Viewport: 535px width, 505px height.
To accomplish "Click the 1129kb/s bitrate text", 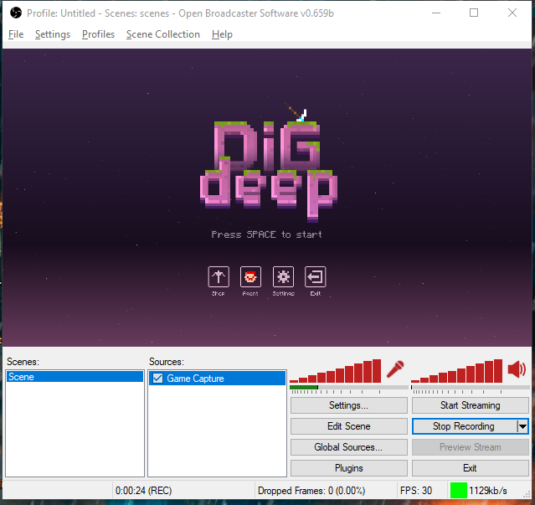I will (x=488, y=491).
